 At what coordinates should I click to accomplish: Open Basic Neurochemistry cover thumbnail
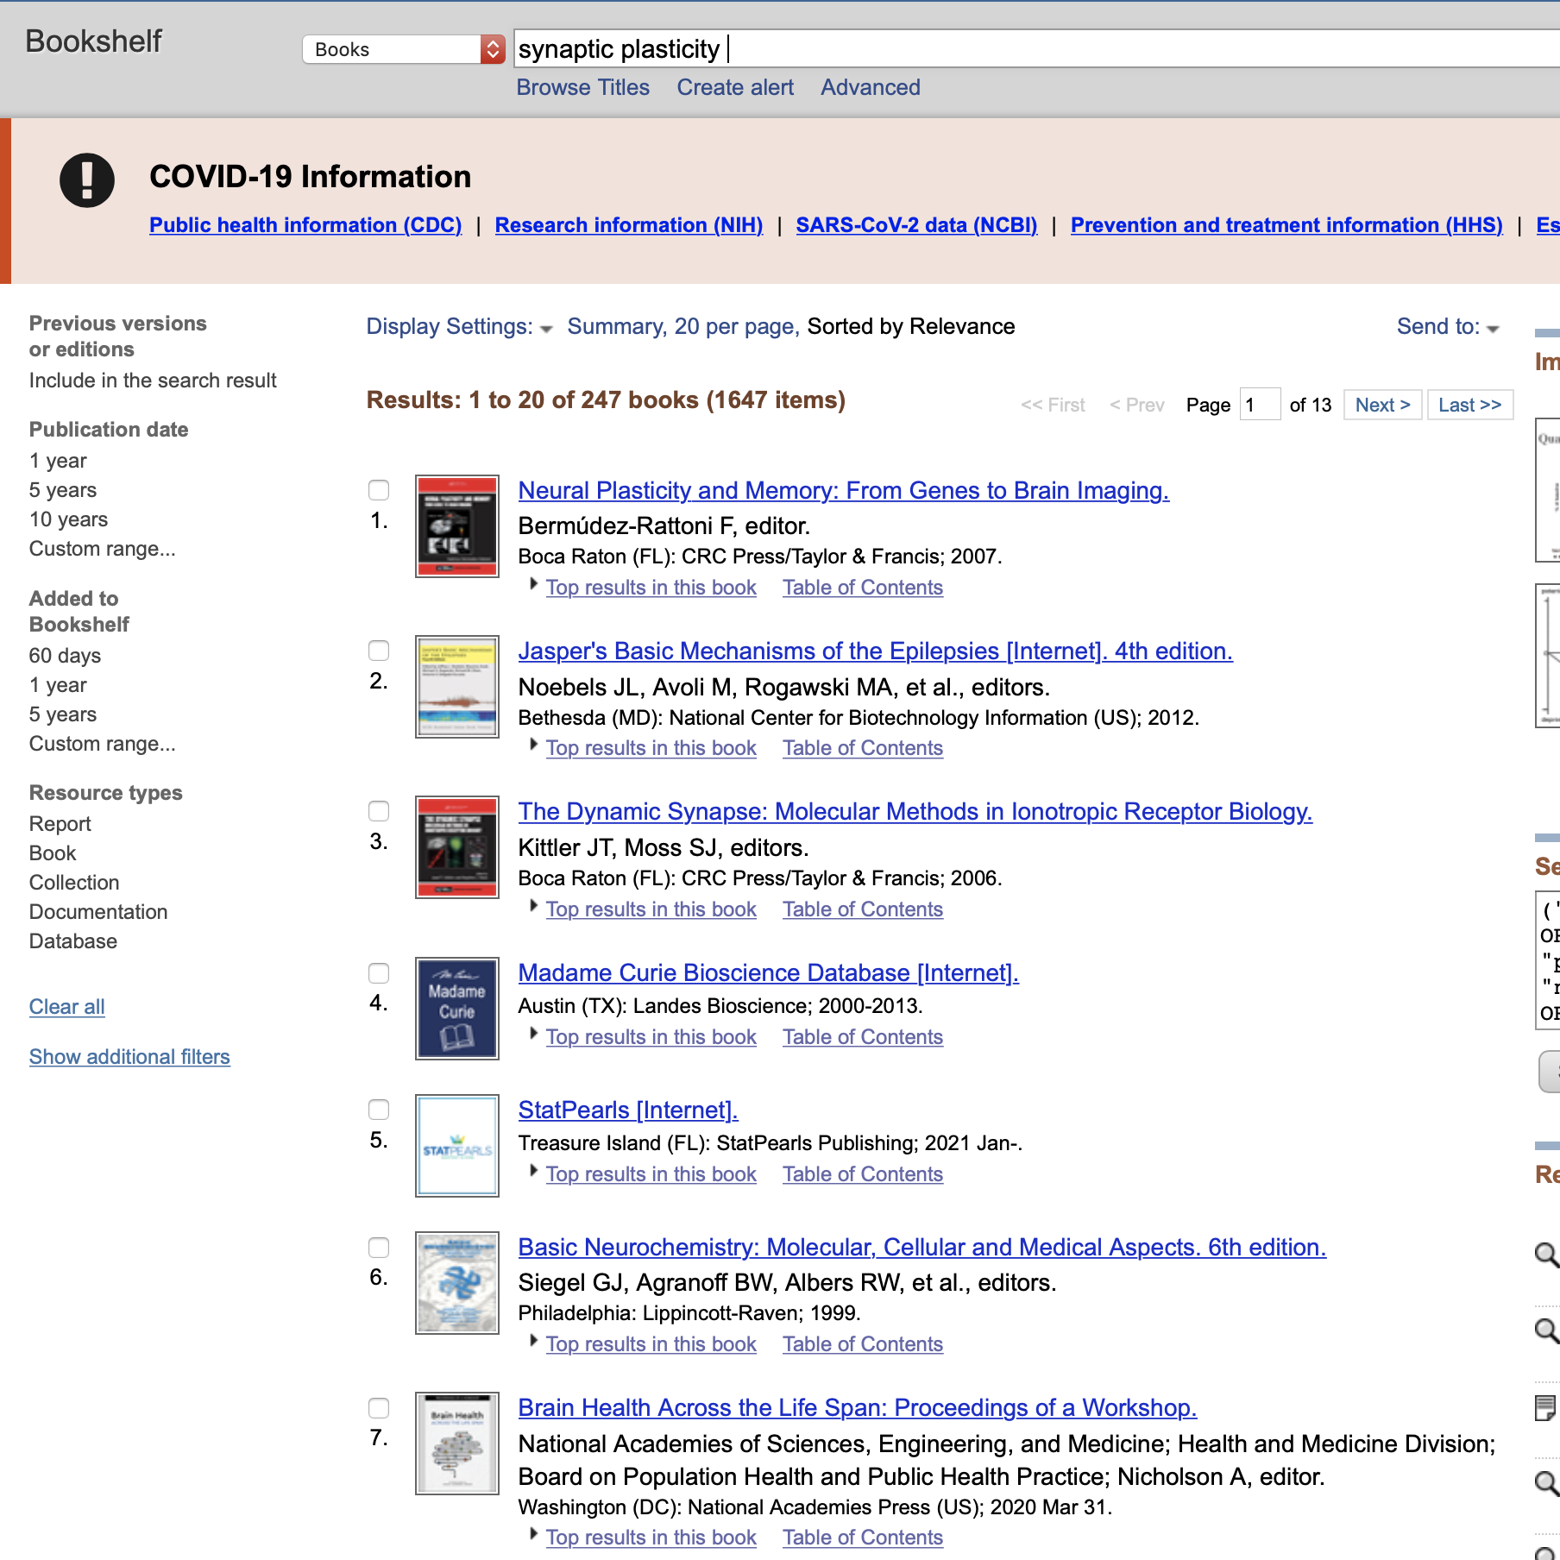point(457,1283)
